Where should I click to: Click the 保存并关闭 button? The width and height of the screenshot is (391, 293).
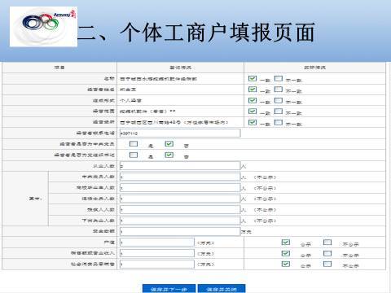222,289
